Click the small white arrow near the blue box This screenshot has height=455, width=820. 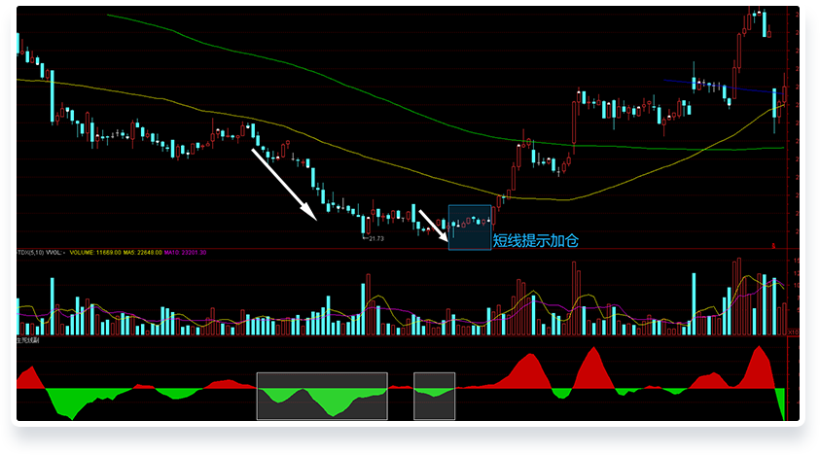[434, 224]
